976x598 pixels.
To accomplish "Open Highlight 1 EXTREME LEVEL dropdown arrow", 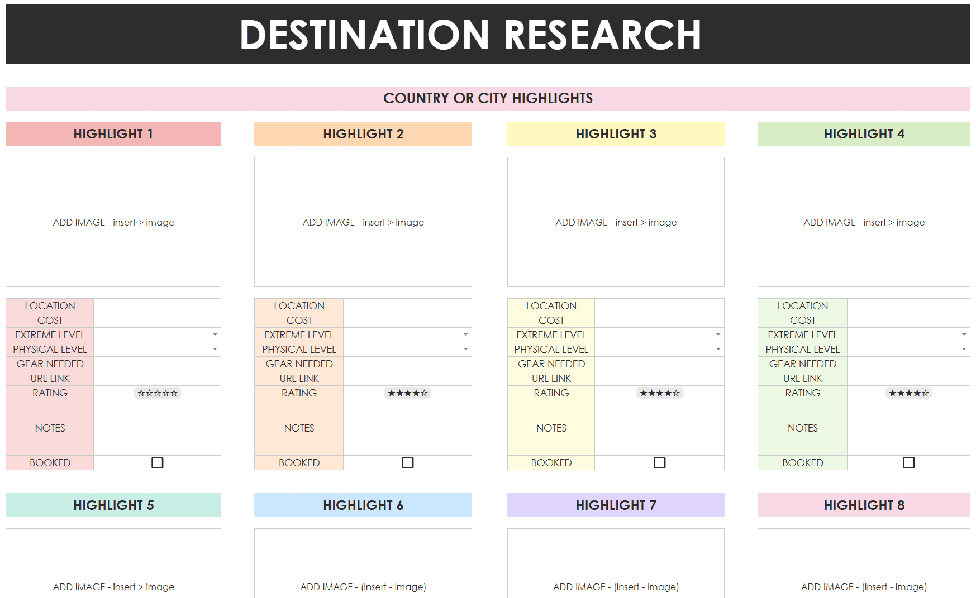I will coord(215,334).
